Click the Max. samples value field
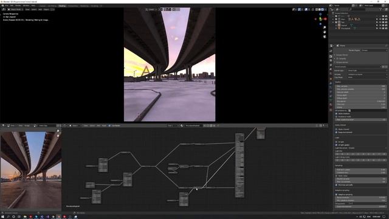This screenshot has height=219, width=389. [x=360, y=86]
